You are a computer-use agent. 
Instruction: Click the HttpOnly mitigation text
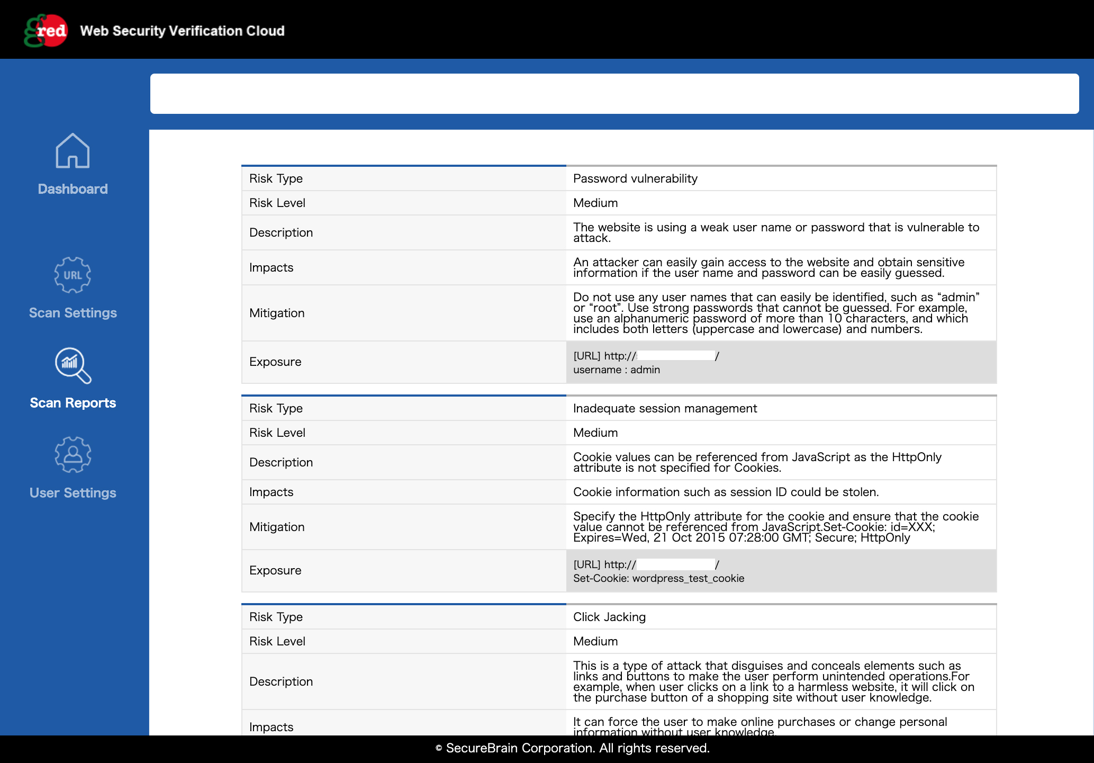click(x=776, y=527)
